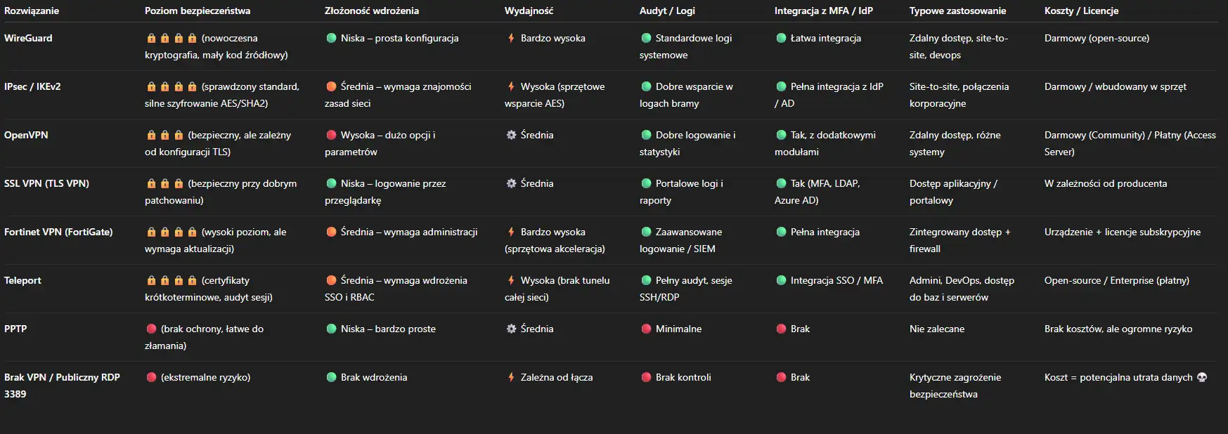The width and height of the screenshot is (1228, 434).
Task: Click the lightning icon beside "Zależna od łącza"
Action: (511, 377)
